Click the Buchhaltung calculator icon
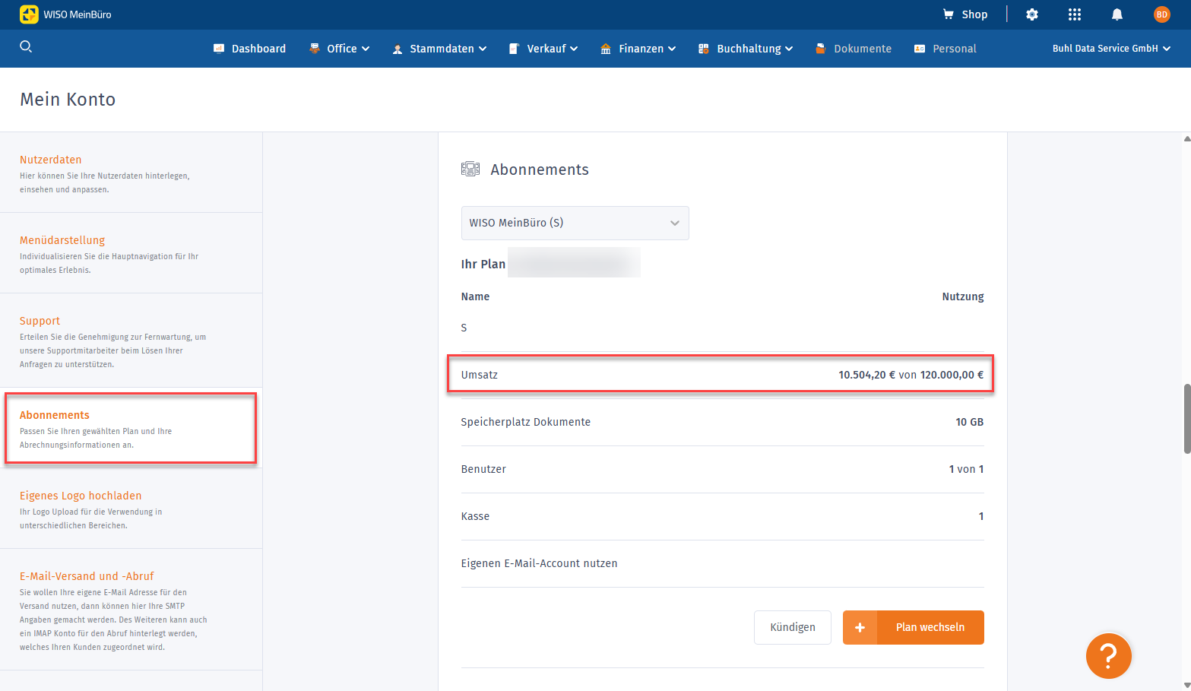1191x691 pixels. click(x=704, y=49)
